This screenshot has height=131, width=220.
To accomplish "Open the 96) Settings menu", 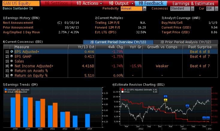I will point(56,3).
